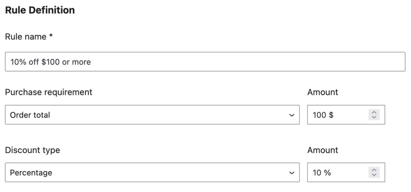Focus the discount amount field showing 10 %
Viewport: 411px width, 192px height.
tap(337, 173)
